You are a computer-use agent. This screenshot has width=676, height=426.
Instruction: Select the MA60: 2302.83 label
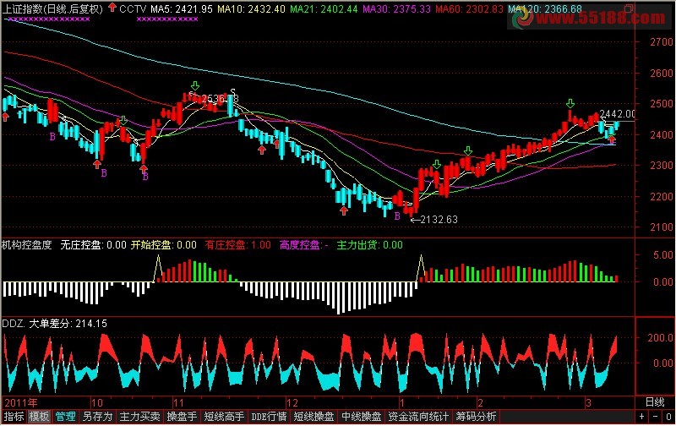[x=469, y=9]
